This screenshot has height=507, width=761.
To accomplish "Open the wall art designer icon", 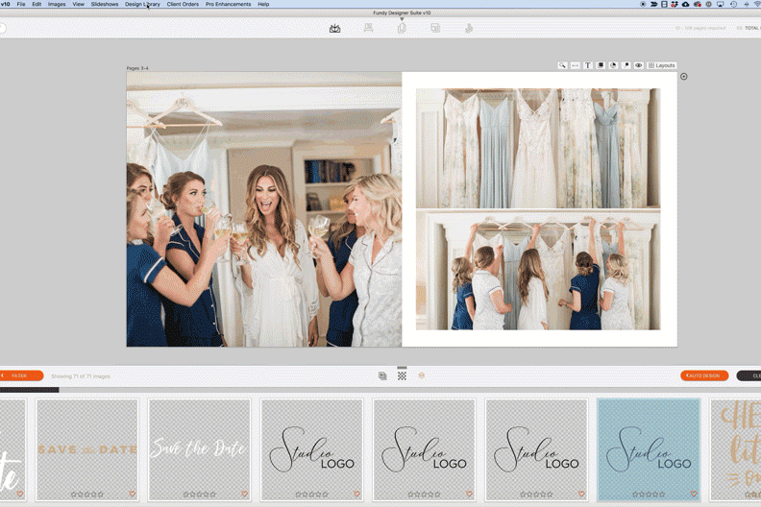I will point(368,28).
